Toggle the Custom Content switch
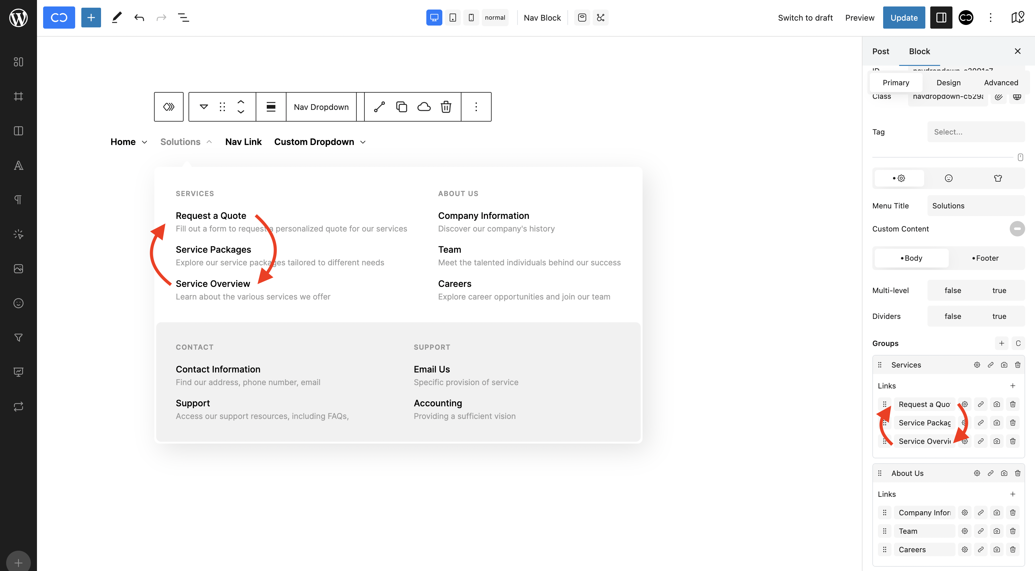The image size is (1035, 571). [1017, 229]
